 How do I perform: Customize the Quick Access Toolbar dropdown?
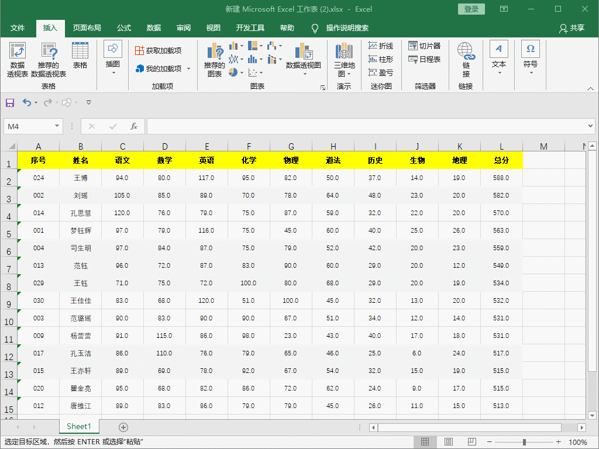[89, 102]
